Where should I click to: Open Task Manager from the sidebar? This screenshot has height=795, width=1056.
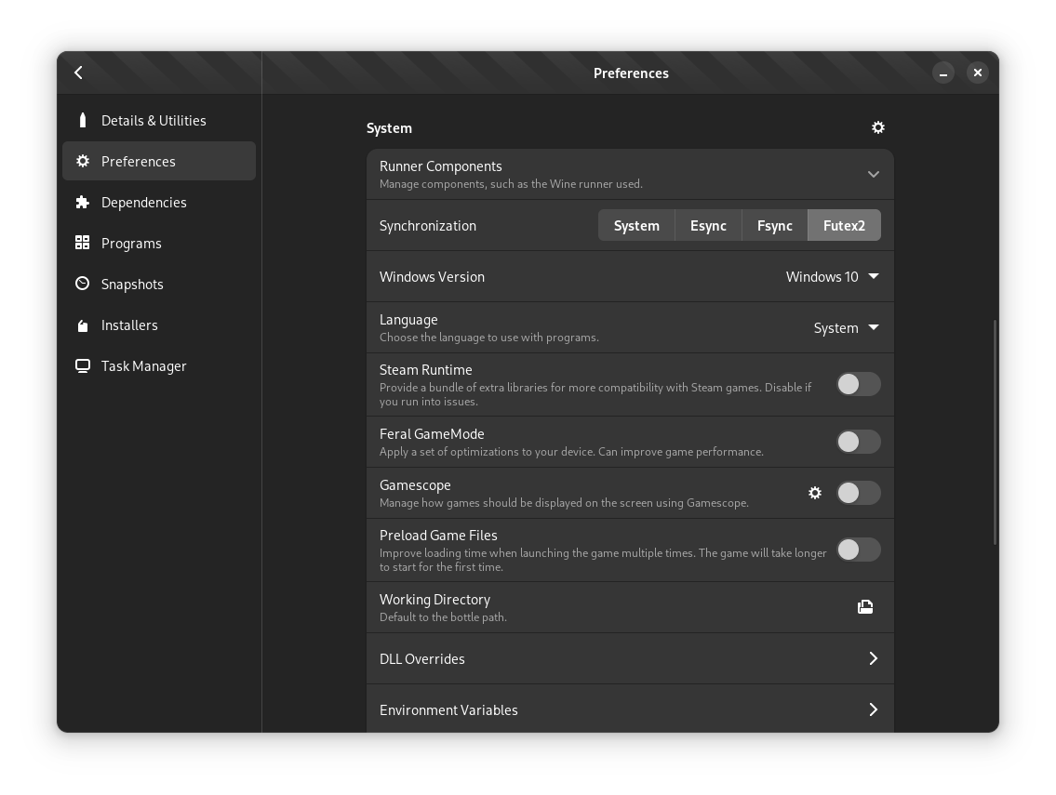[x=143, y=365]
